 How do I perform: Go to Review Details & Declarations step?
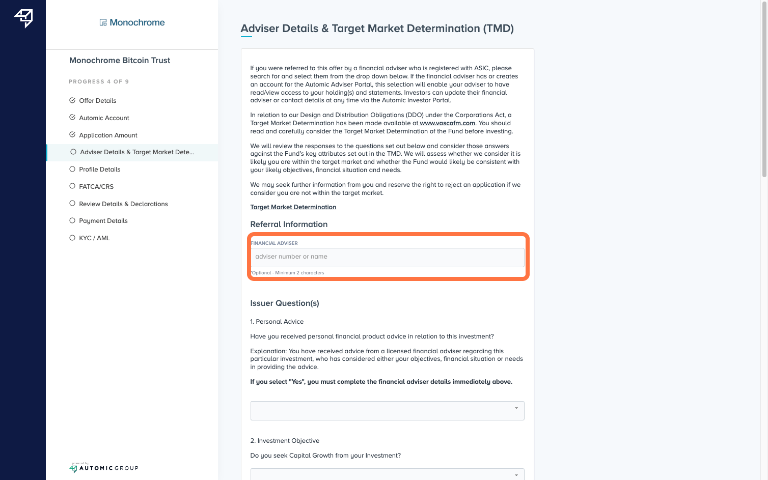[x=123, y=204]
